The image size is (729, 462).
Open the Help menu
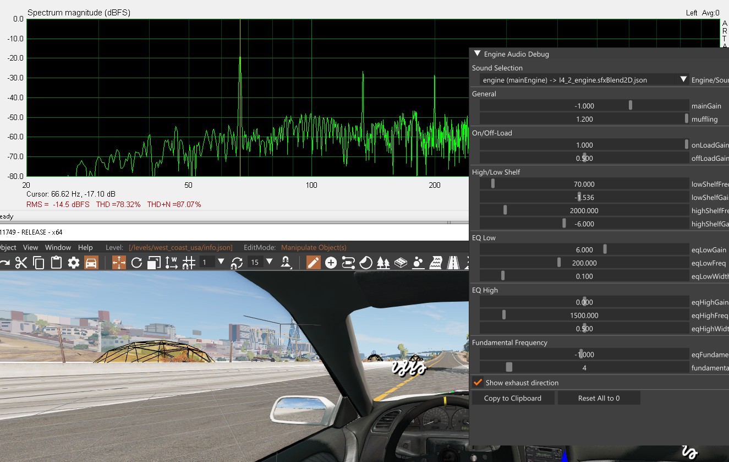point(85,247)
